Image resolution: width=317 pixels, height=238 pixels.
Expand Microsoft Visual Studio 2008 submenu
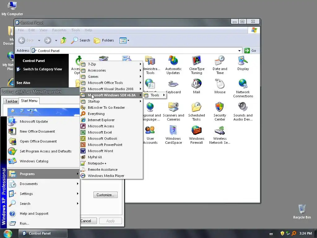pos(111,89)
